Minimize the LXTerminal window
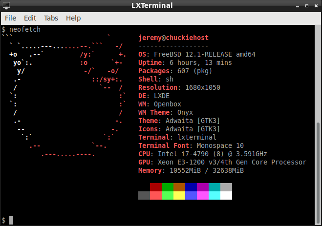Viewport: 322px width, 226px height. 298,6
